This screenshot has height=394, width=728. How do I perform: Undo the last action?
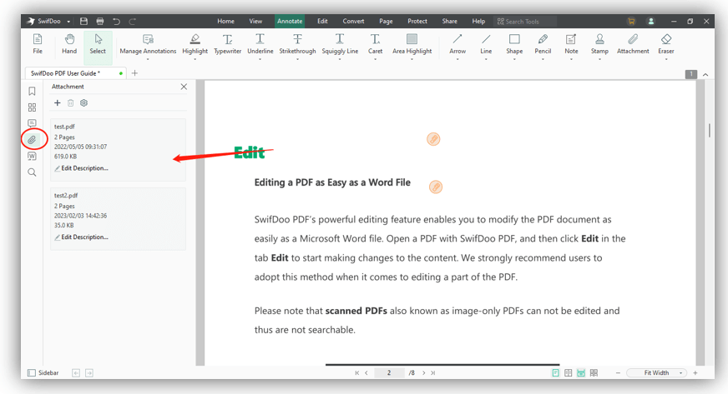(x=116, y=22)
